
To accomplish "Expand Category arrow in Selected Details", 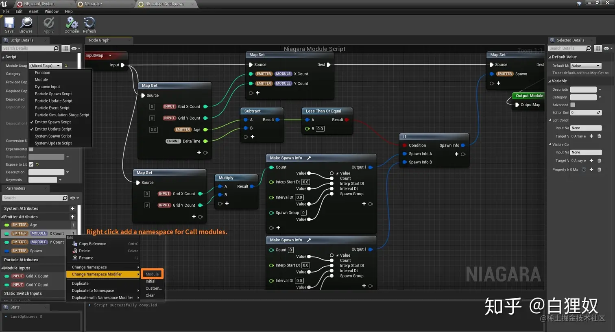I will click(x=600, y=97).
